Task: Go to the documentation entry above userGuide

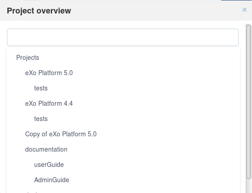Action: click(46, 149)
